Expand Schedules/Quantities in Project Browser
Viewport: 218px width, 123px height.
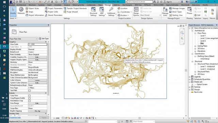pyautogui.click(x=190, y=79)
